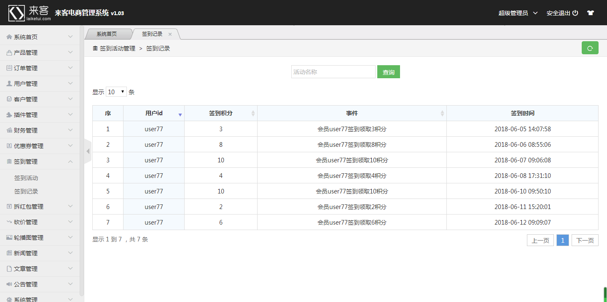The width and height of the screenshot is (607, 302).
Task: Switch to the 系统首页 tab
Action: (x=107, y=34)
